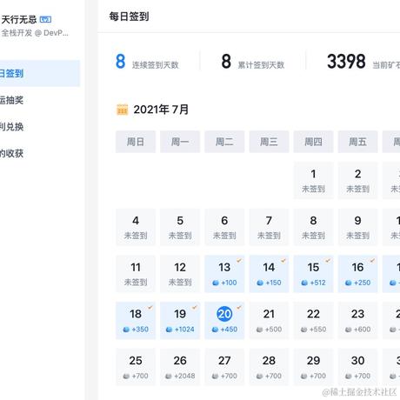Screen dimensions: 400x400
Task: Click the 周五 weekday header
Action: (x=357, y=142)
